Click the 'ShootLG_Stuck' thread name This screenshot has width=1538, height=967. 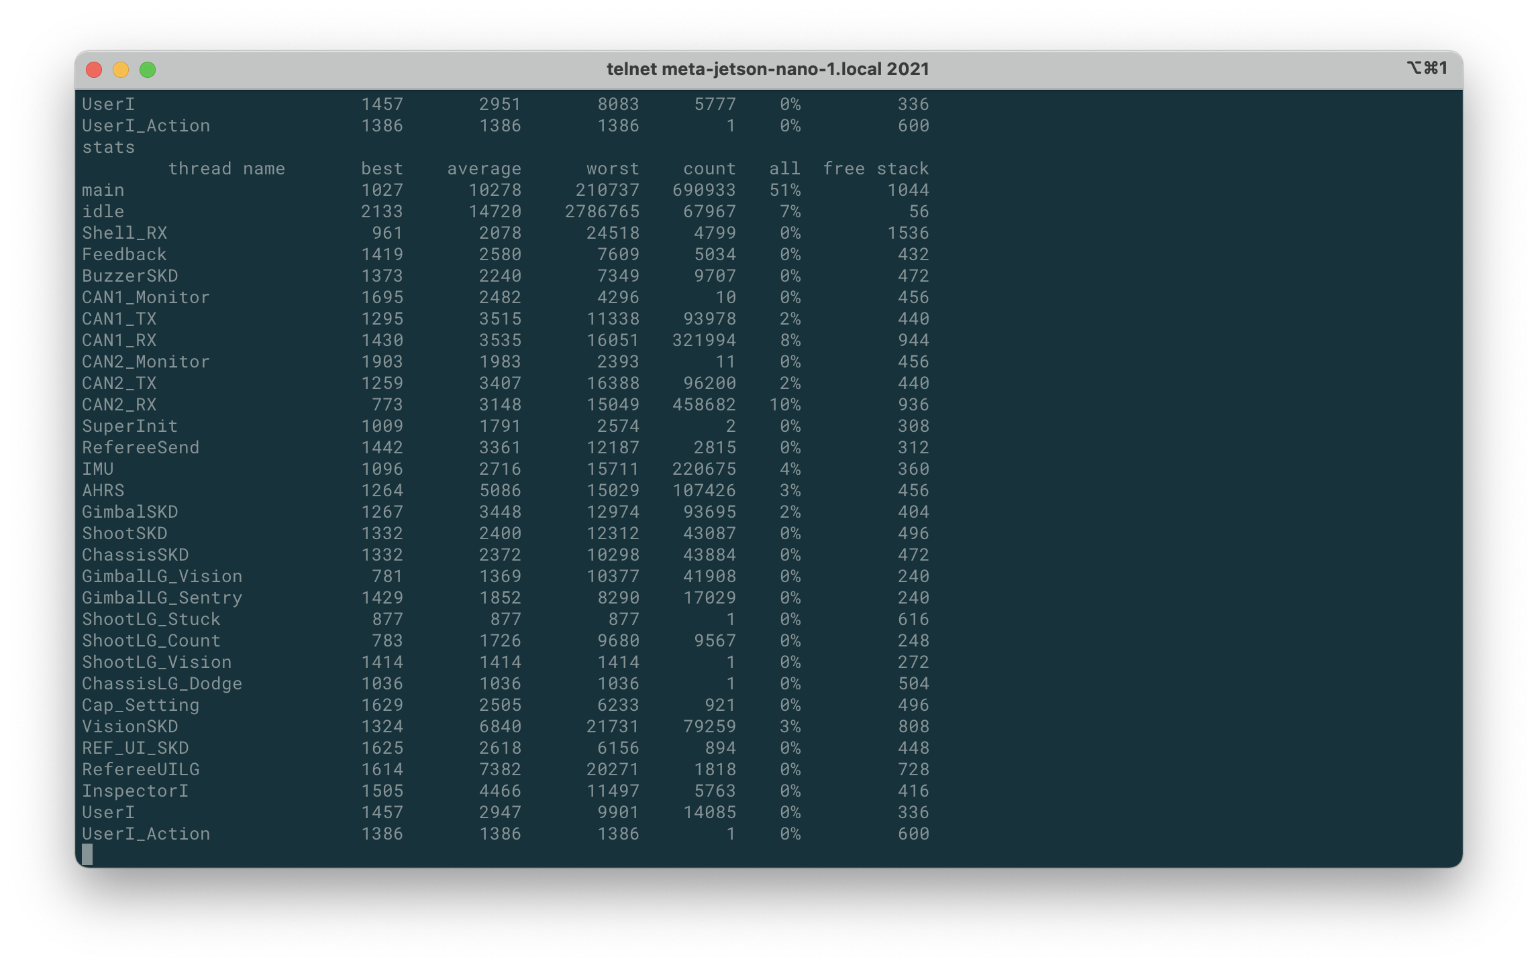click(x=152, y=619)
